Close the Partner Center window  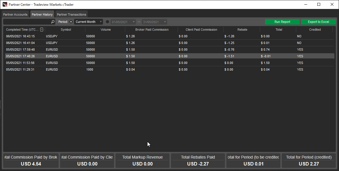click(x=332, y=5)
